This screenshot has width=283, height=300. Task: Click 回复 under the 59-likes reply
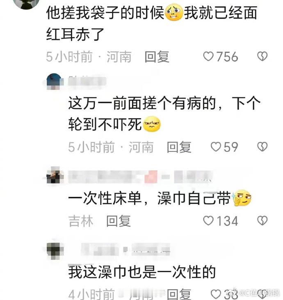(x=179, y=147)
